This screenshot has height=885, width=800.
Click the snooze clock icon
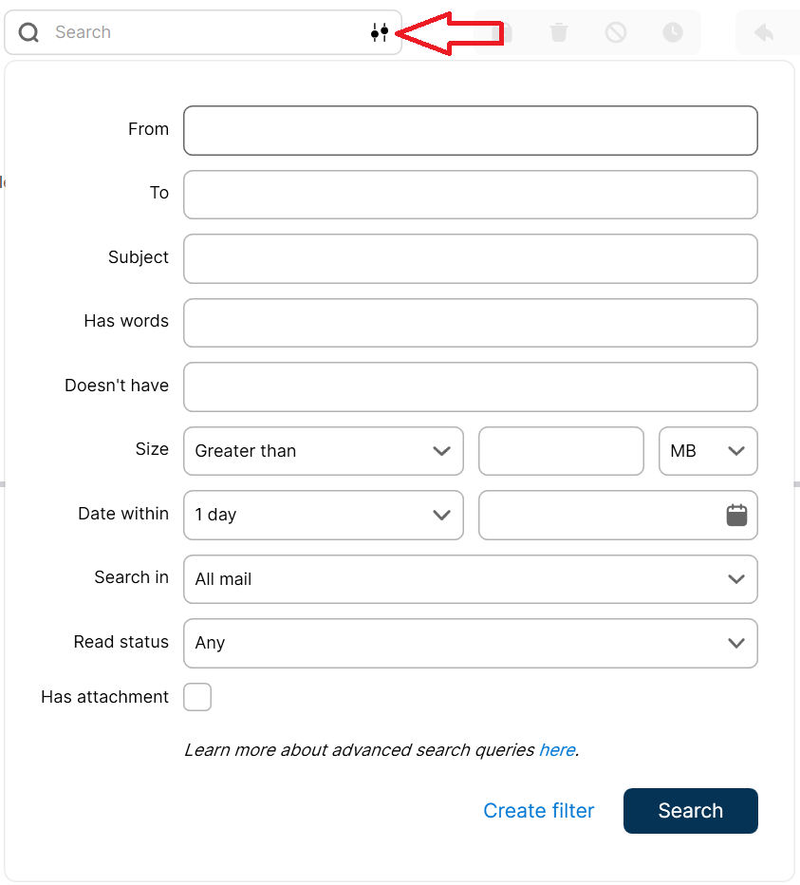click(673, 33)
